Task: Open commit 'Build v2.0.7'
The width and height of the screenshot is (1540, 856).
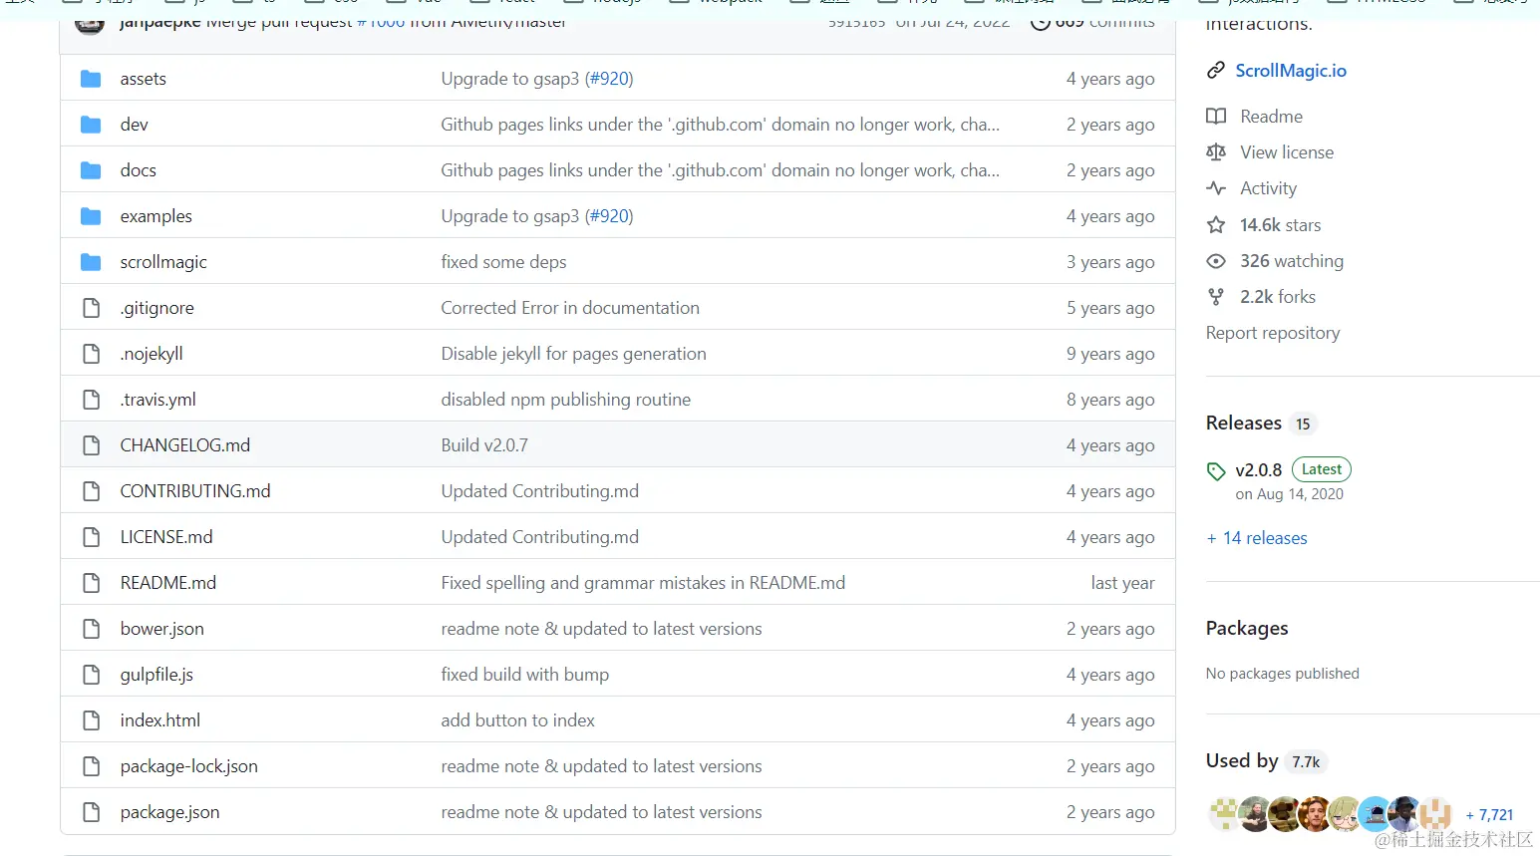Action: tap(484, 445)
